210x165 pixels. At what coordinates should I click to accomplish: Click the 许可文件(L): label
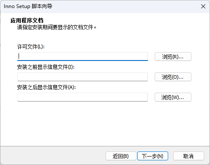[31, 47]
